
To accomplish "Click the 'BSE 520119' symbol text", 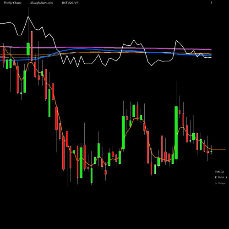I will point(70,3).
